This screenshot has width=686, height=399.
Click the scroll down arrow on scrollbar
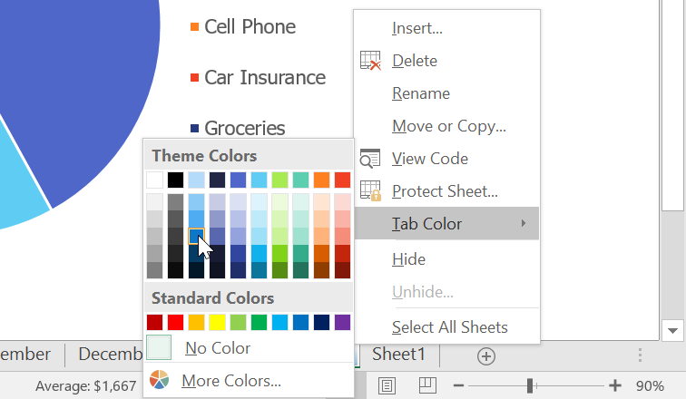pyautogui.click(x=673, y=328)
